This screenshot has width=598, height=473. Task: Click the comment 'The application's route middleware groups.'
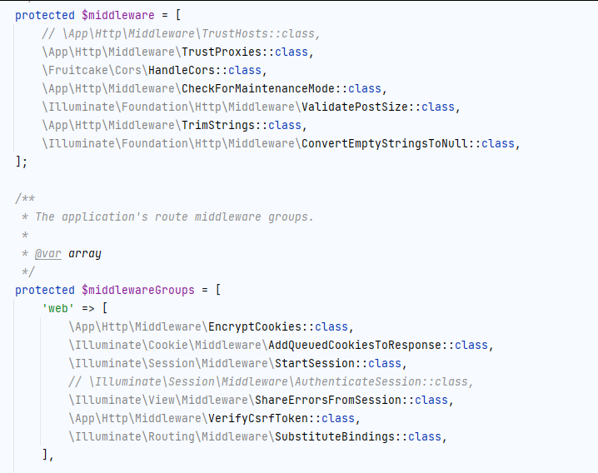tap(174, 217)
